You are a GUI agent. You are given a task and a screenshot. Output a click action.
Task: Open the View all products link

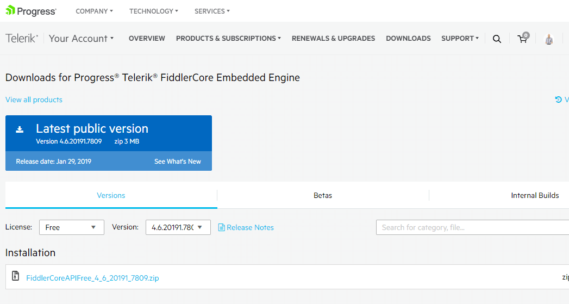34,100
